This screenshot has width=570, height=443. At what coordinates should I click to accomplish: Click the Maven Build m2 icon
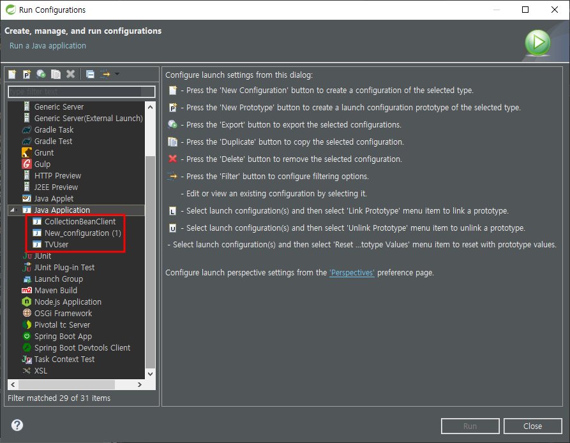[x=27, y=291]
